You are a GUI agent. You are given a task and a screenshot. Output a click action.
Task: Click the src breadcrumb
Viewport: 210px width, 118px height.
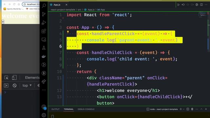[79, 10]
